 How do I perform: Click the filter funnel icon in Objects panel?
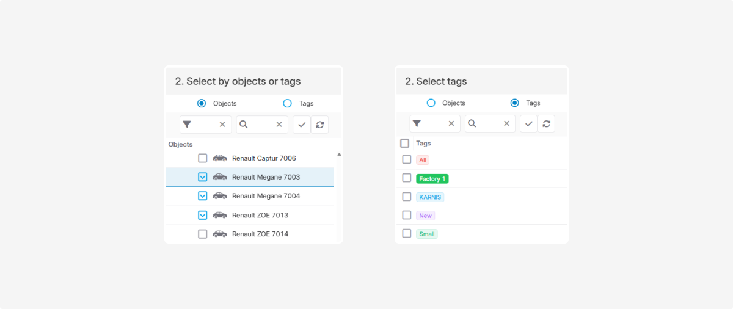187,125
